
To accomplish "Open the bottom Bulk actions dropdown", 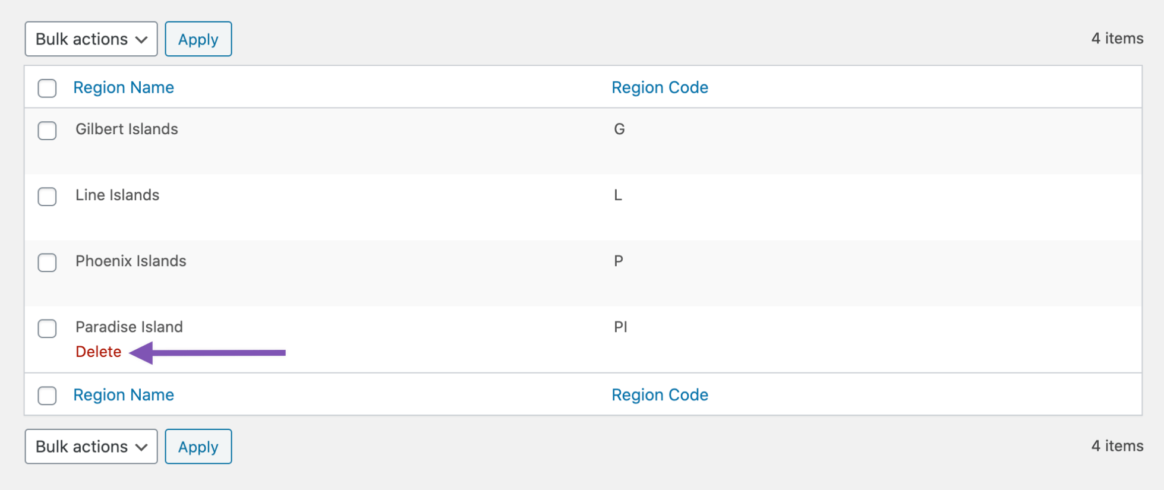I will [x=90, y=446].
